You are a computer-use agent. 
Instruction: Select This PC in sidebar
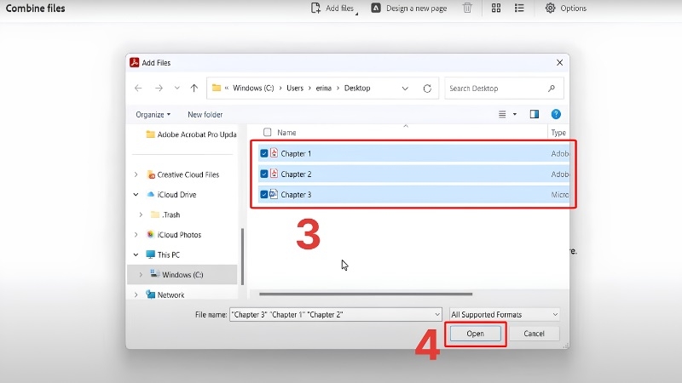tap(163, 254)
